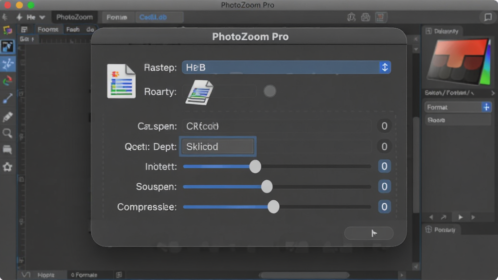
Task: Click the Qoeti Dept value 0 box
Action: click(x=384, y=146)
